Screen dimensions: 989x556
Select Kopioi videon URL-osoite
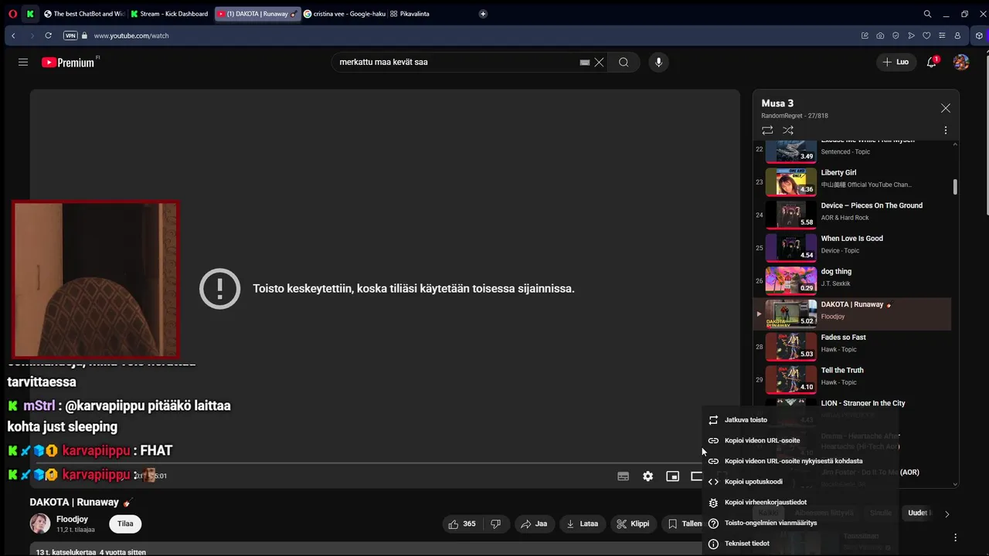click(800, 440)
